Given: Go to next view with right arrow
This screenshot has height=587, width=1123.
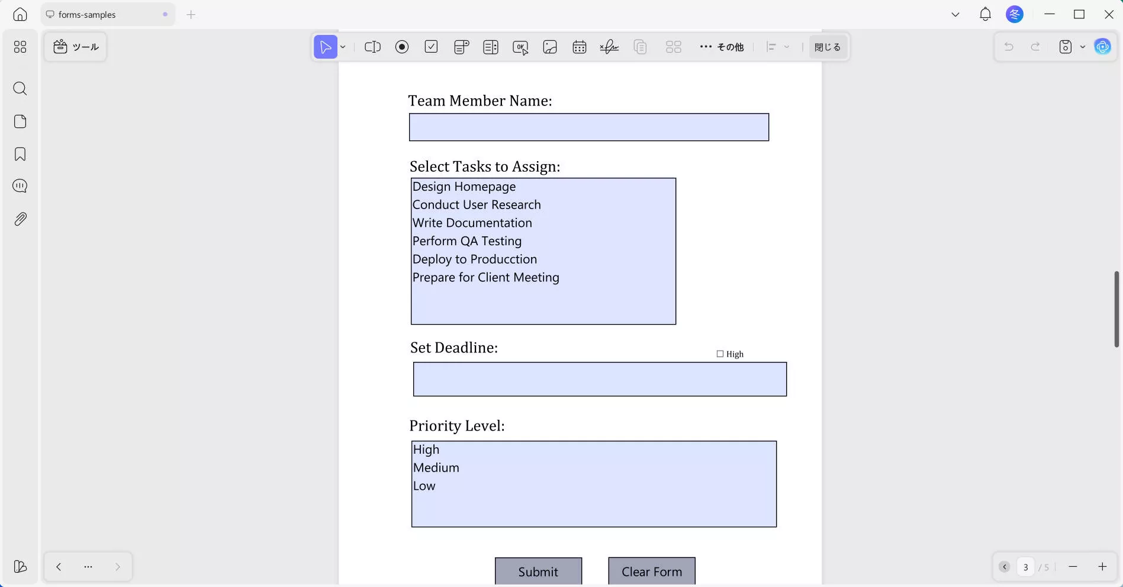Looking at the screenshot, I should click(118, 567).
